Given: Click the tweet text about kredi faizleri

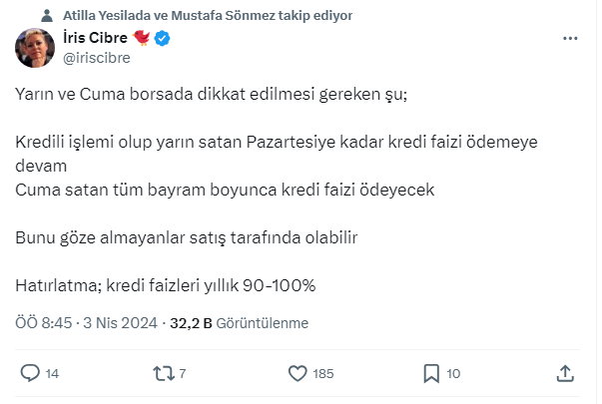Looking at the screenshot, I should 166,284.
